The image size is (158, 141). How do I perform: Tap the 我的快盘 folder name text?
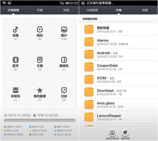(x=103, y=28)
